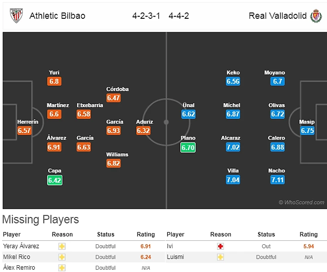Click Ivi's red injury cross icon

[220, 246]
